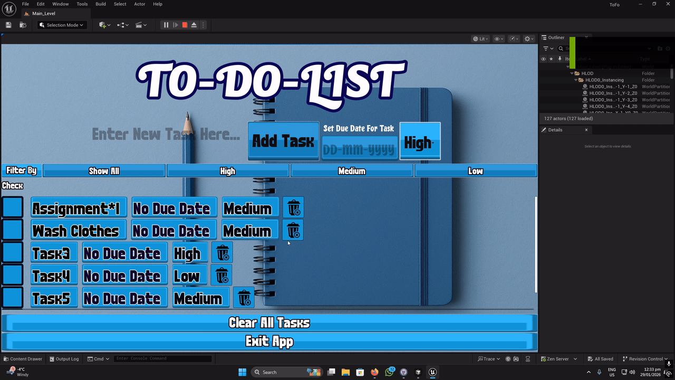This screenshot has width=675, height=380.
Task: Open the Selection Mode dropdown
Action: (x=61, y=25)
